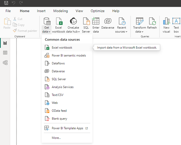The image size is (181, 145).
Task: Open the Modeling ribbon tab
Action: 61,11
